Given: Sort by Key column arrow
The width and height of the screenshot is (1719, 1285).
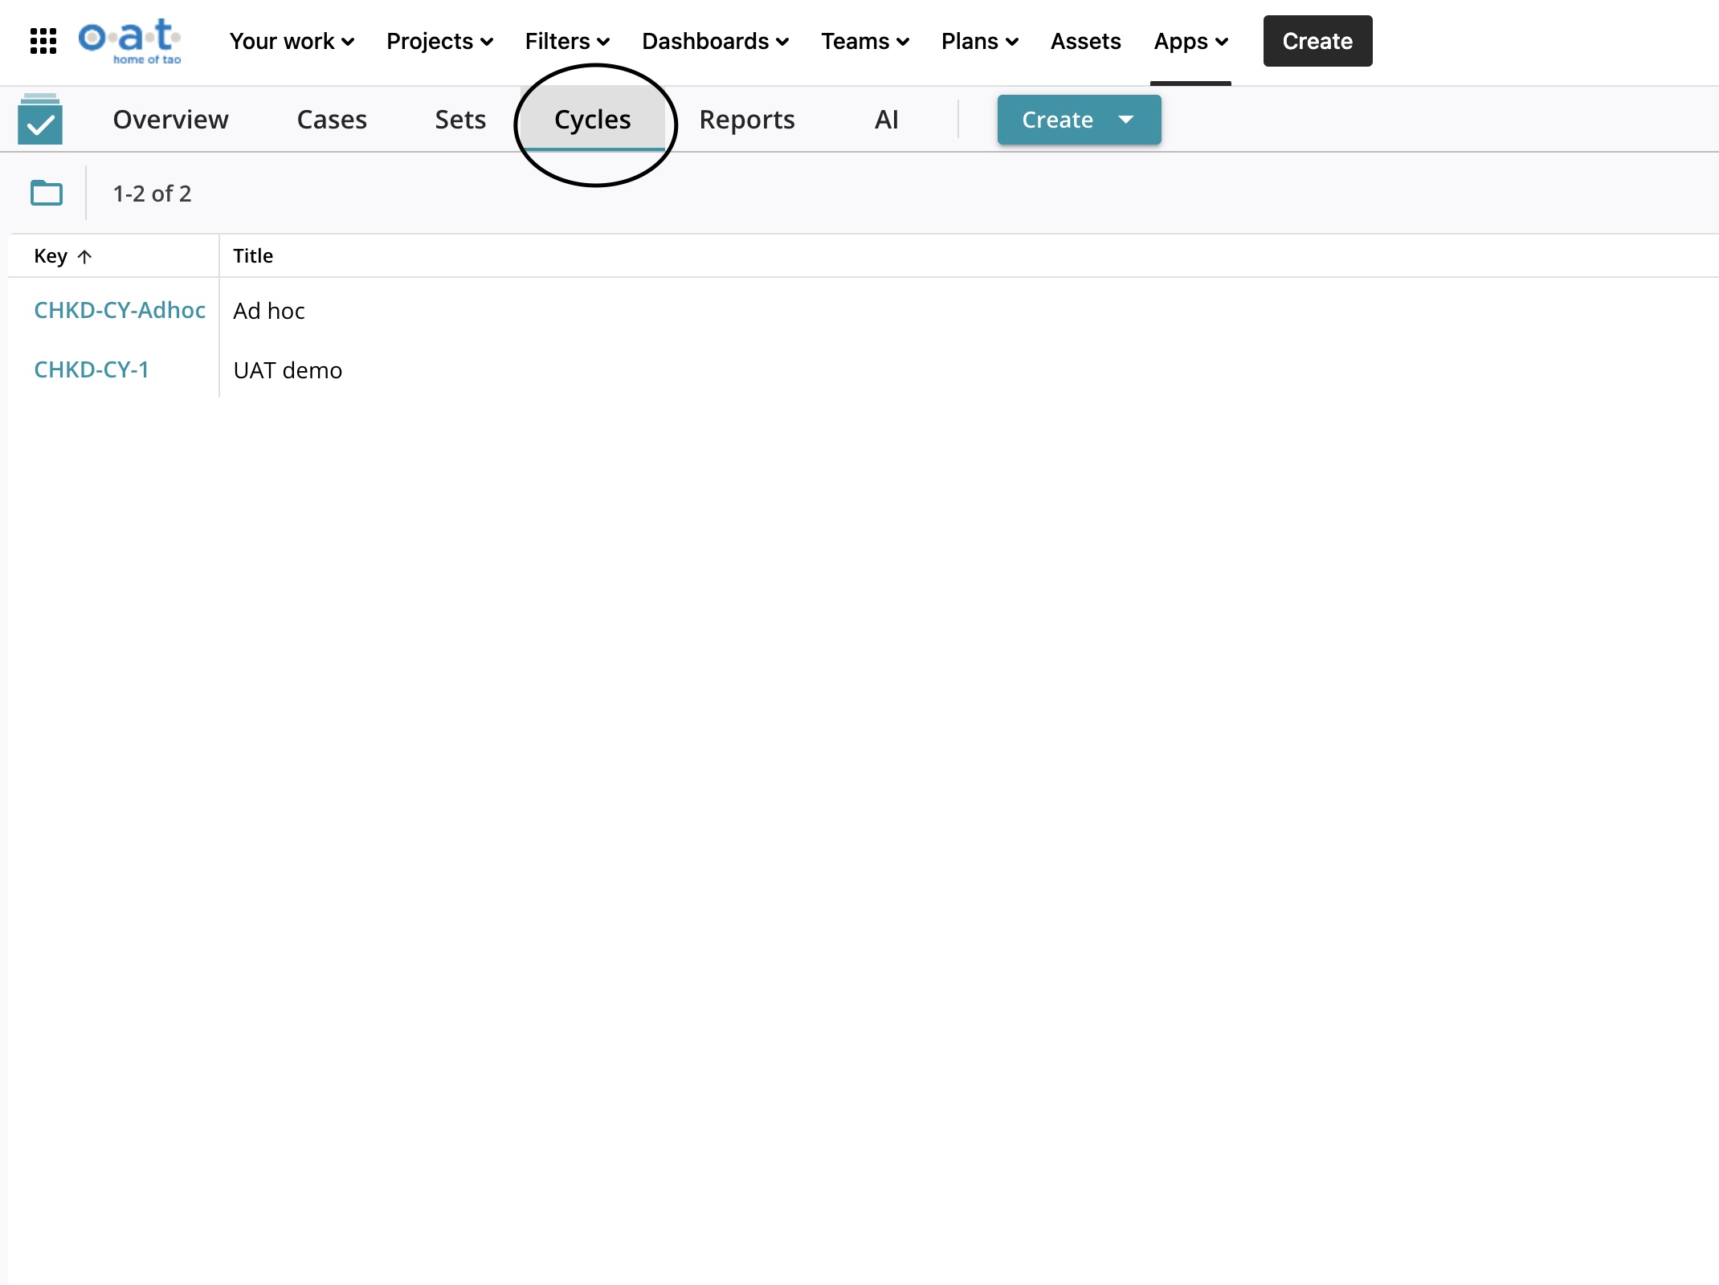Looking at the screenshot, I should 84,257.
